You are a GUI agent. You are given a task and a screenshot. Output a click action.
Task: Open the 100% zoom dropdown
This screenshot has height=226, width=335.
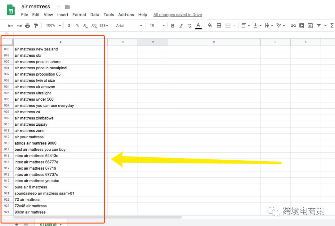[53, 26]
